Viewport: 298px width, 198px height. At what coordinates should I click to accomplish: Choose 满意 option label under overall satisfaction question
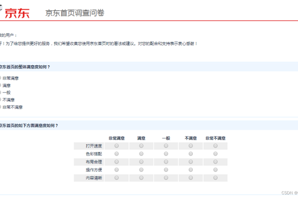6,86
